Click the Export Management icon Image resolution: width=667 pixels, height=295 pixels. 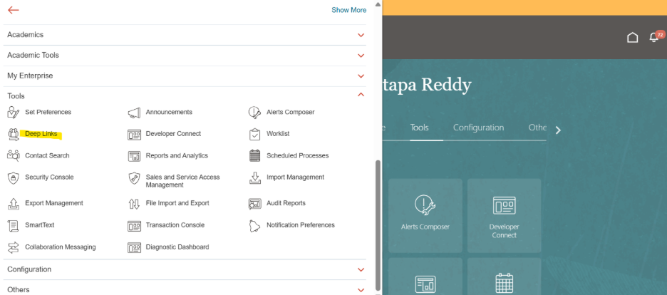[14, 204]
